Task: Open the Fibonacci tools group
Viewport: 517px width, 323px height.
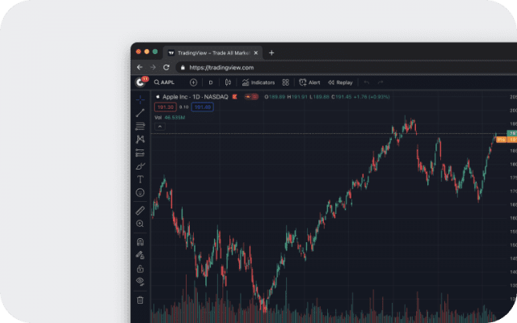Action: click(140, 126)
